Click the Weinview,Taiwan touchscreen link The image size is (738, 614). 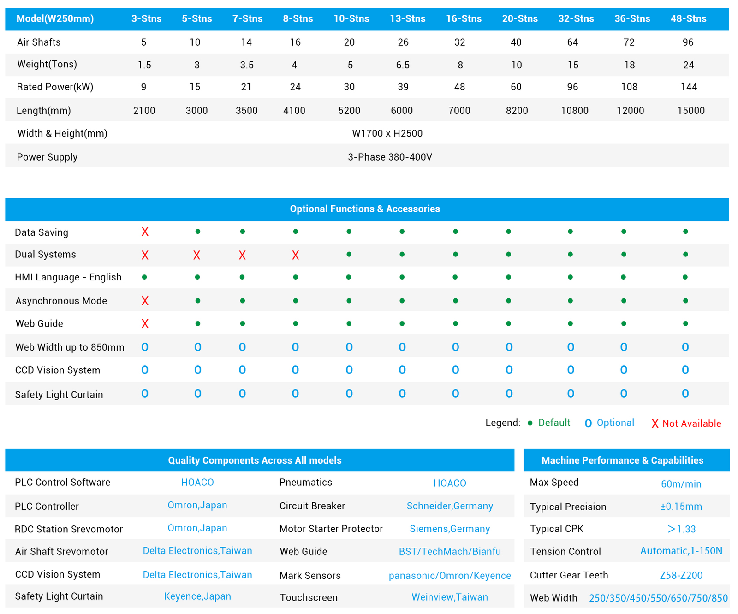pyautogui.click(x=450, y=597)
